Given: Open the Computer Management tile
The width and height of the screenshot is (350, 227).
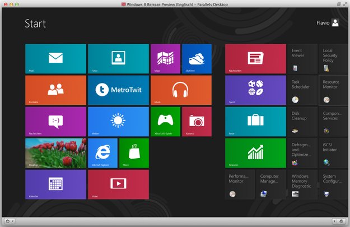Looking at the screenshot, I should (x=271, y=184).
